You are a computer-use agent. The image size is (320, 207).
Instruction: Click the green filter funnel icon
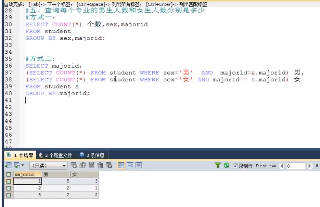click(x=218, y=165)
